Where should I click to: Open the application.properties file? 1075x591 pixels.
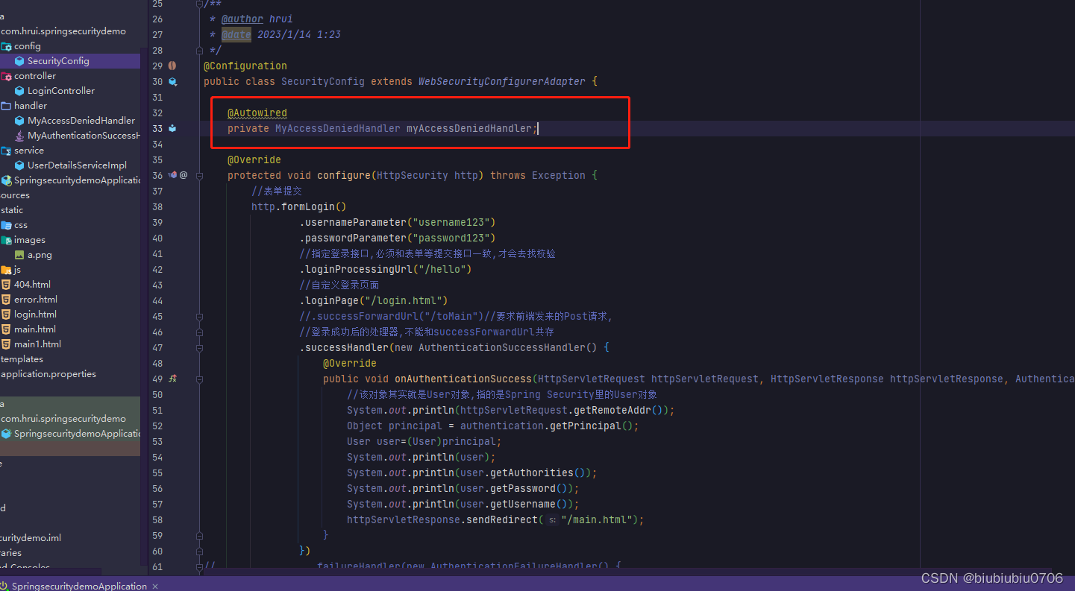pos(48,374)
